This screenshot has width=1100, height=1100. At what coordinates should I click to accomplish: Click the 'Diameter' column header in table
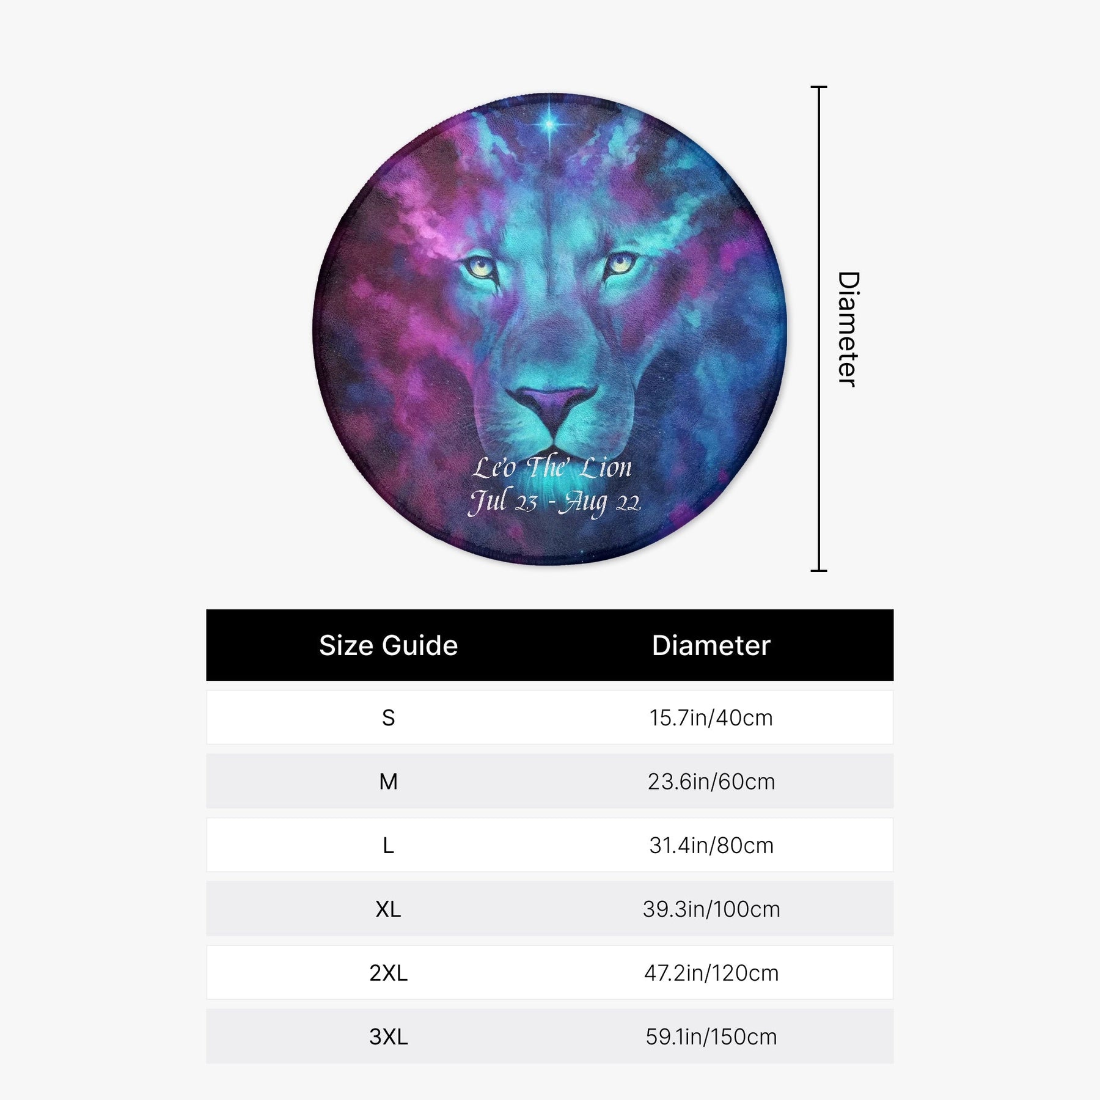point(711,645)
